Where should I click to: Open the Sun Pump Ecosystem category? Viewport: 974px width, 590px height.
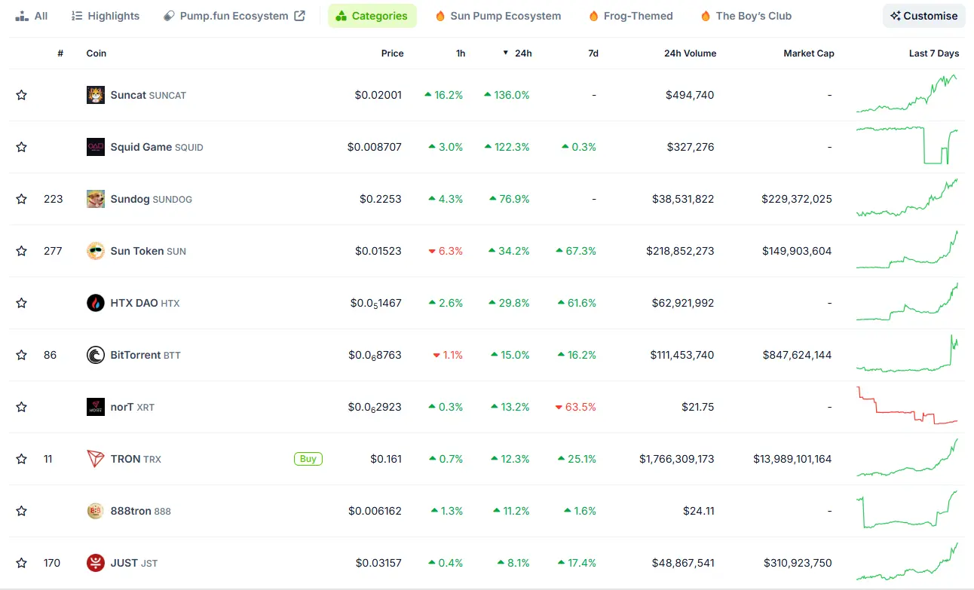498,16
